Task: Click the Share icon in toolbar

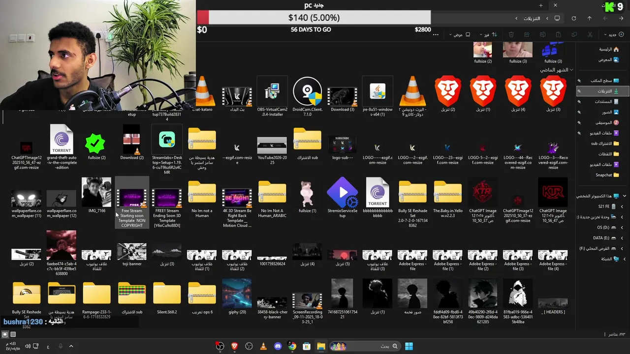Action: point(527,34)
